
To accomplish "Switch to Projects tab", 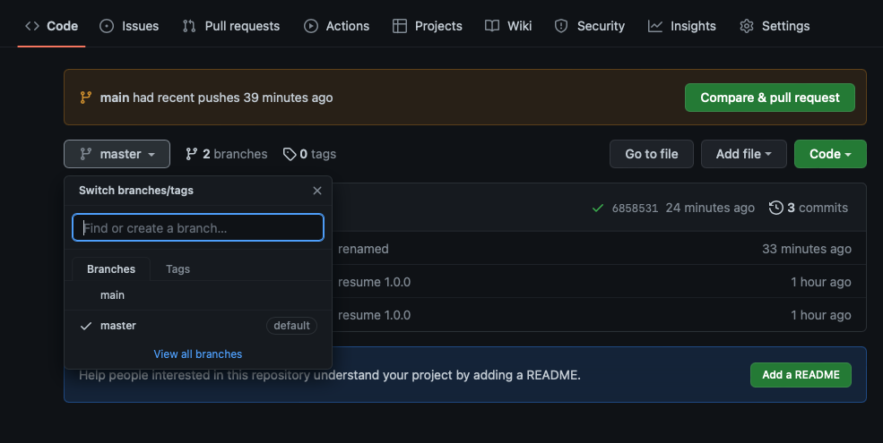I will coord(428,26).
